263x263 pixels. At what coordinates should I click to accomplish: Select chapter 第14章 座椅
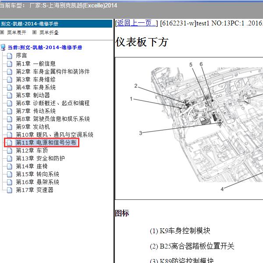coord(32,167)
